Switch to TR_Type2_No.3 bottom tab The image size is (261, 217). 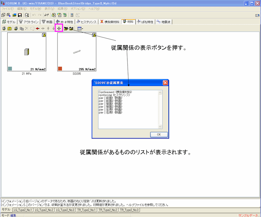click(x=129, y=210)
